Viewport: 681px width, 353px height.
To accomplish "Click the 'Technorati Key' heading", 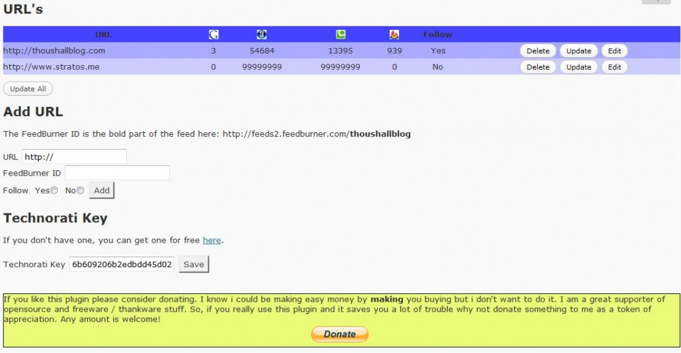I will tap(55, 218).
